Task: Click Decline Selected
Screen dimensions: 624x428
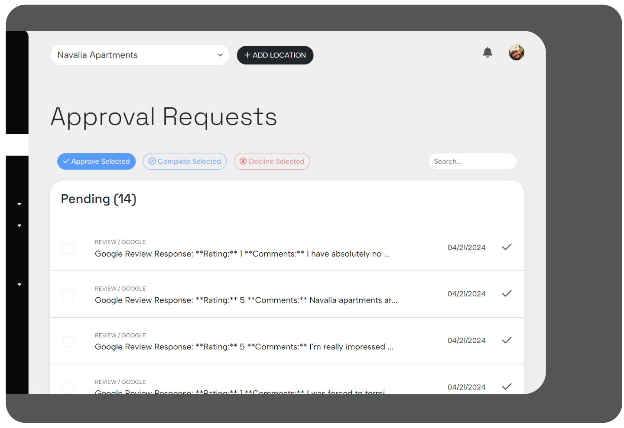Action: coord(272,161)
